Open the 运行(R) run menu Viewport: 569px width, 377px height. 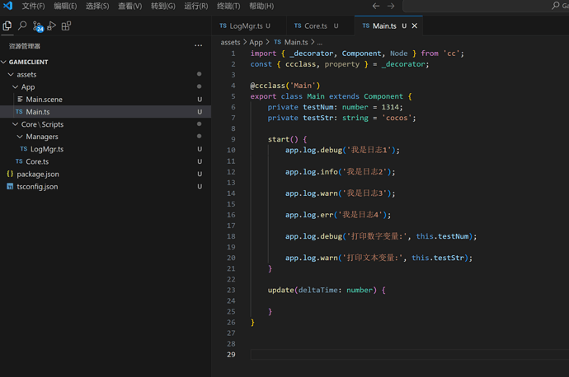coord(195,6)
